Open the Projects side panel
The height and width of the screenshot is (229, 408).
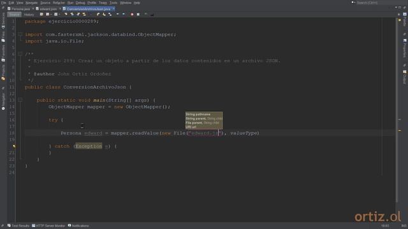click(3, 73)
